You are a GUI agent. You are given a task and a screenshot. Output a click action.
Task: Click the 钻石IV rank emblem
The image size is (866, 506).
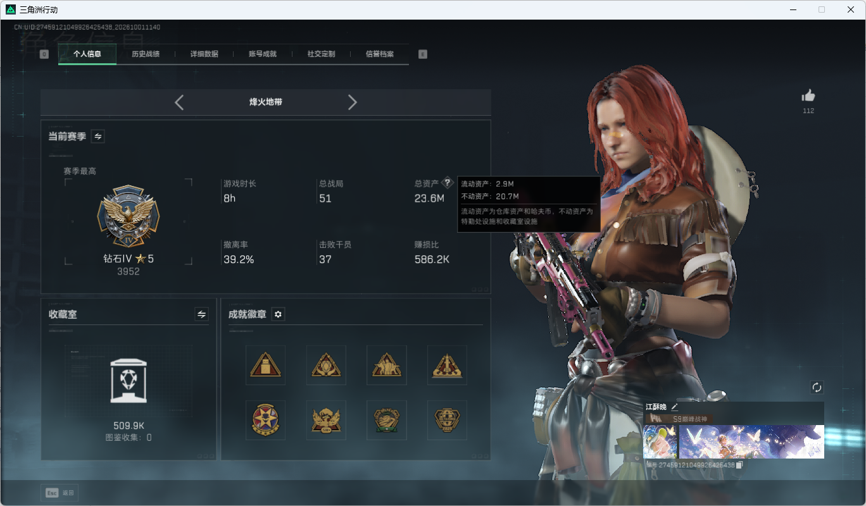[x=129, y=217]
